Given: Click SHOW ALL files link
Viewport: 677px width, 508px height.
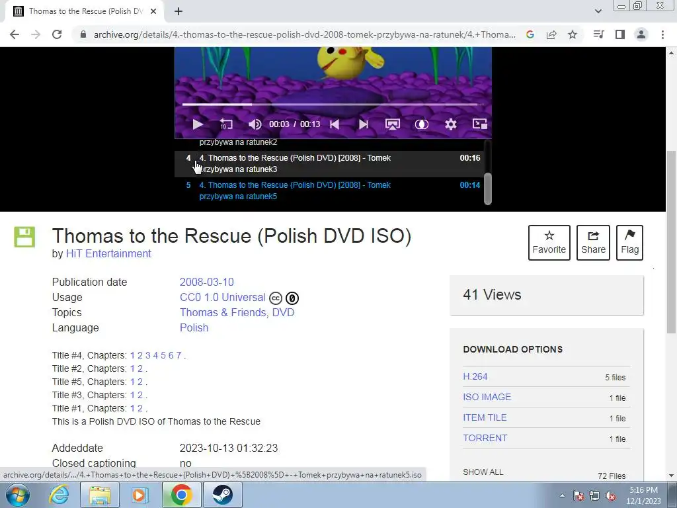Looking at the screenshot, I should [483, 472].
